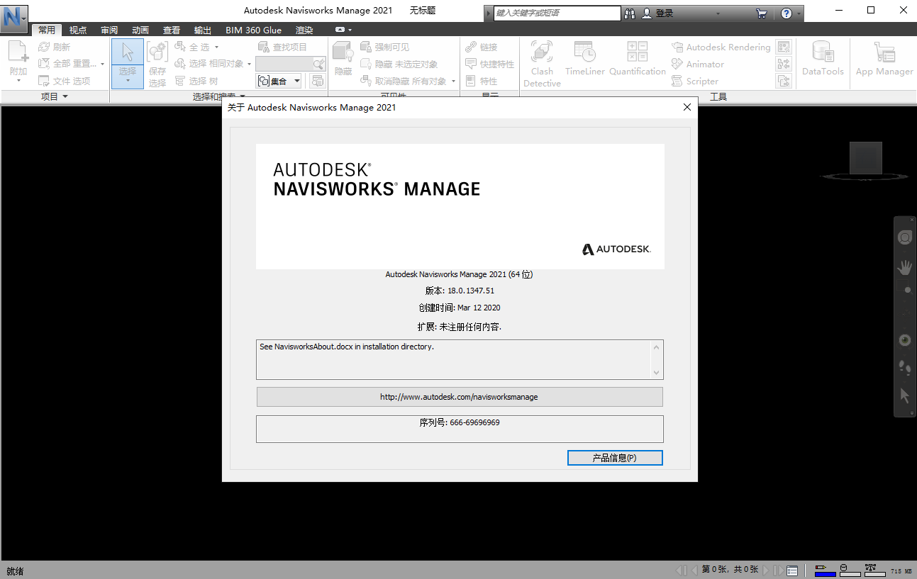The width and height of the screenshot is (917, 579).
Task: Click the Find Items (查找项目) button
Action: point(282,47)
